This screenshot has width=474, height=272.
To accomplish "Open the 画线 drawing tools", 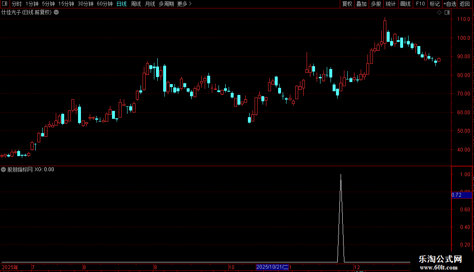I will (405, 4).
